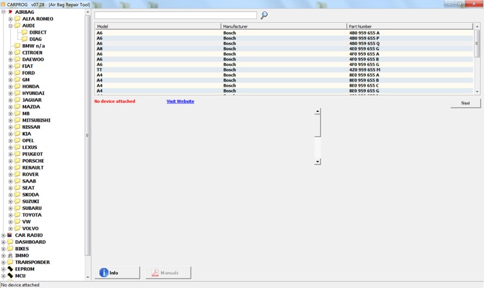
Task: Collapse the AIRBAG tree node
Action: coord(4,12)
